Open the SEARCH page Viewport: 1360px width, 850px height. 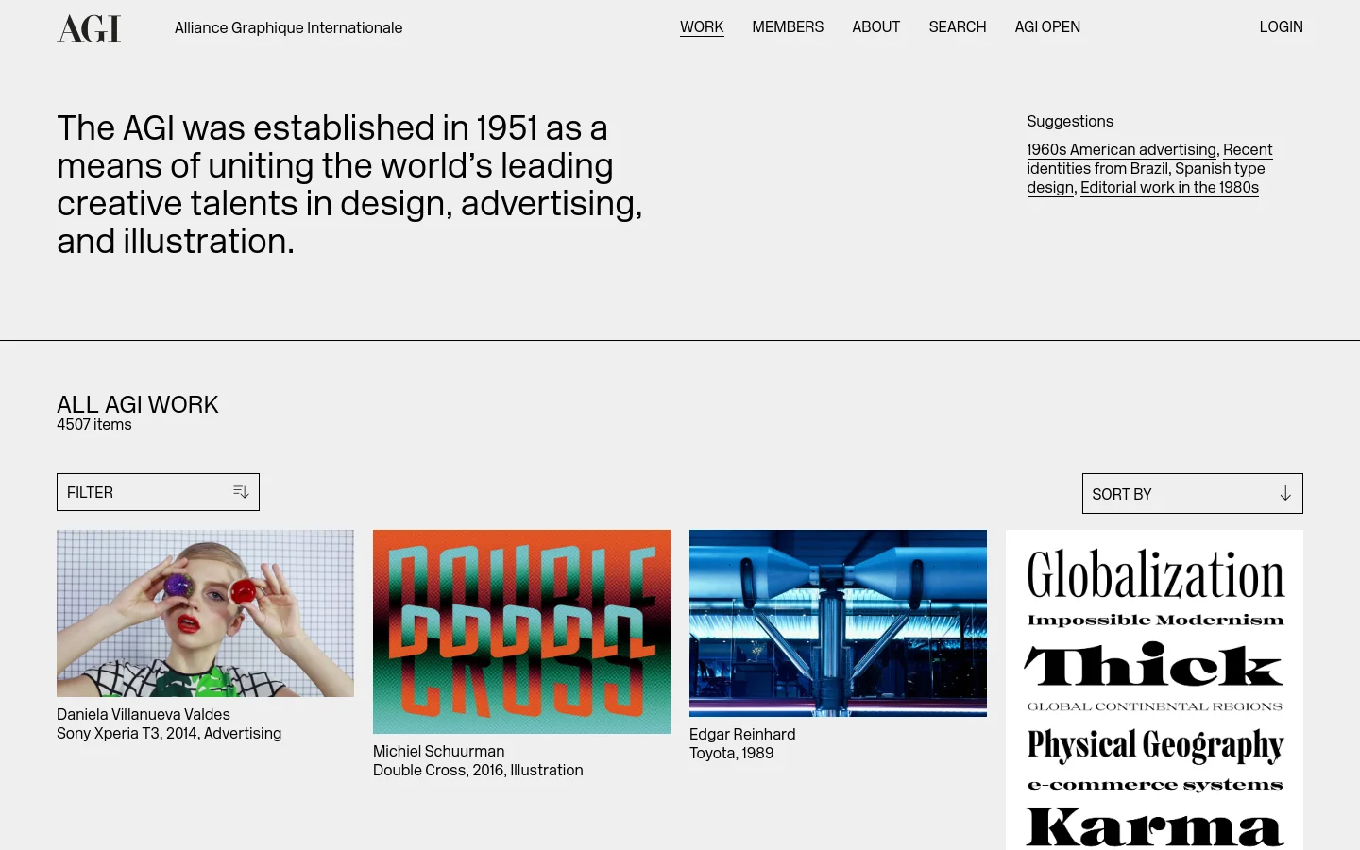(957, 27)
